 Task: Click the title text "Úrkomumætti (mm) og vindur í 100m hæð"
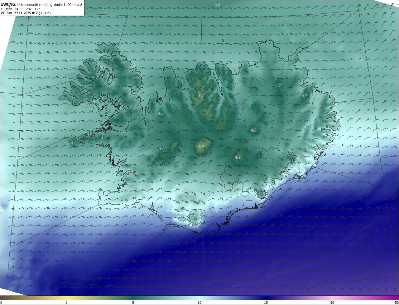click(x=50, y=5)
